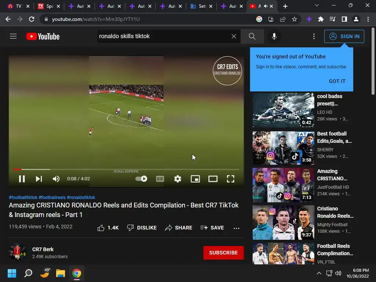376x282 pixels.
Task: Toggle closed captions CC button
Action: pos(160,179)
